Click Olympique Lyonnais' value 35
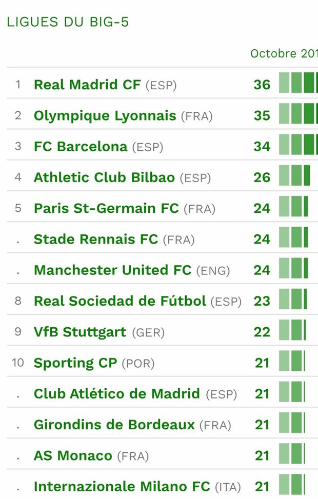 [x=262, y=116]
